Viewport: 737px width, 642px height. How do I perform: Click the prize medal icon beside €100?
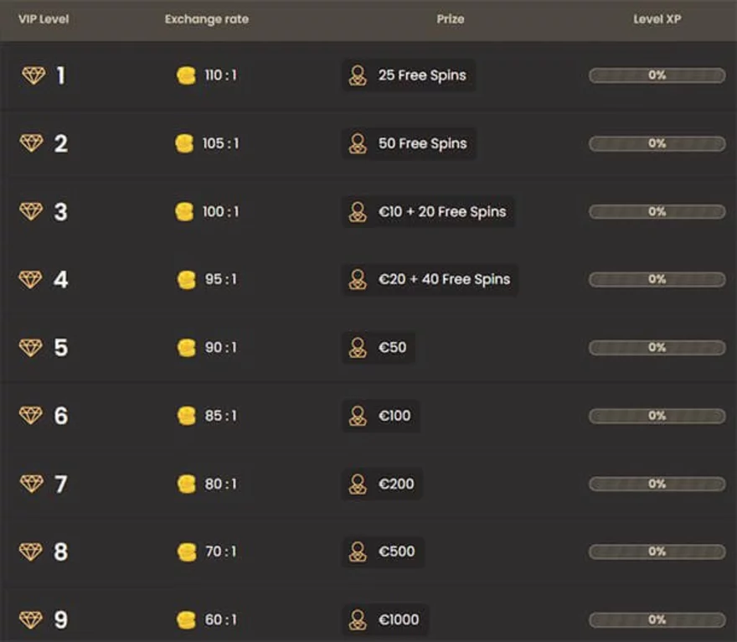[x=358, y=416]
